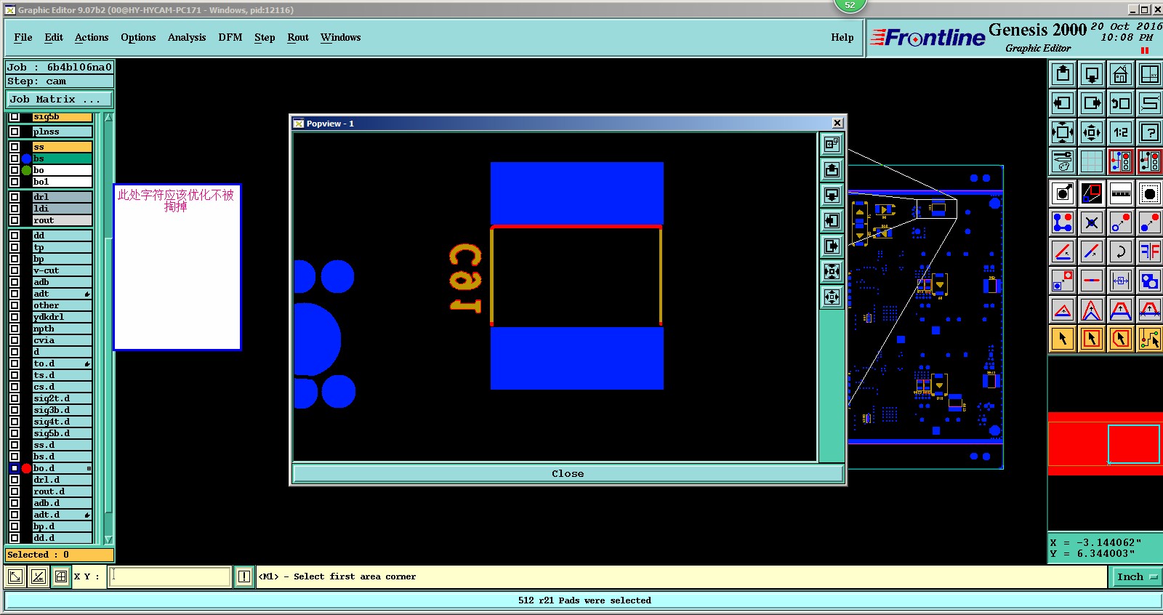Click the pan down icon in Popview
Screen dimensions: 1163x615
[x=832, y=196]
